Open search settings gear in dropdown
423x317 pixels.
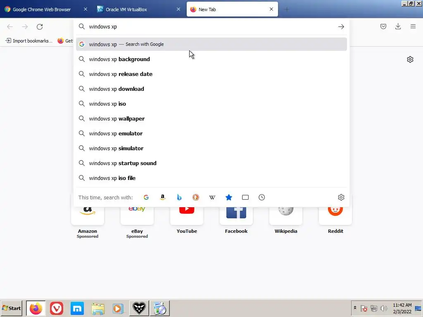click(341, 197)
